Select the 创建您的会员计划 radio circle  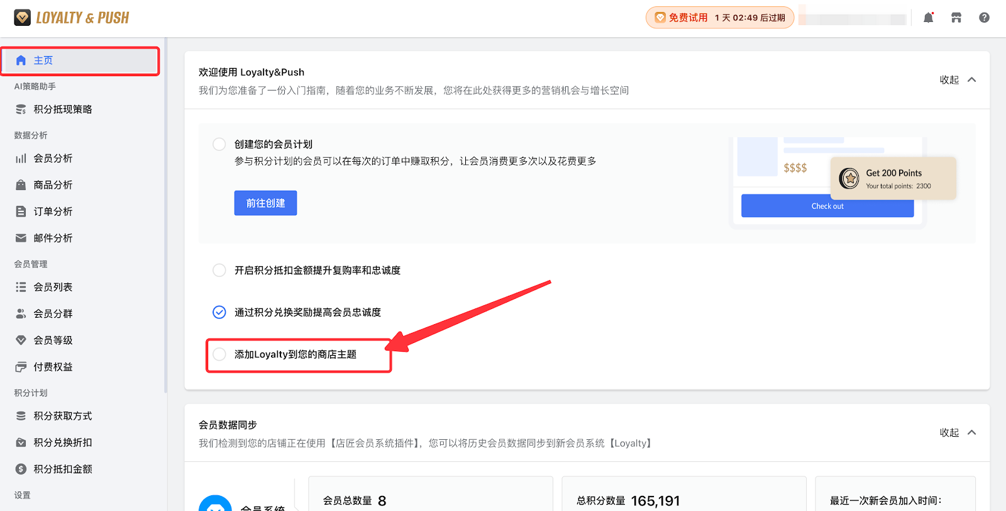[x=219, y=144]
